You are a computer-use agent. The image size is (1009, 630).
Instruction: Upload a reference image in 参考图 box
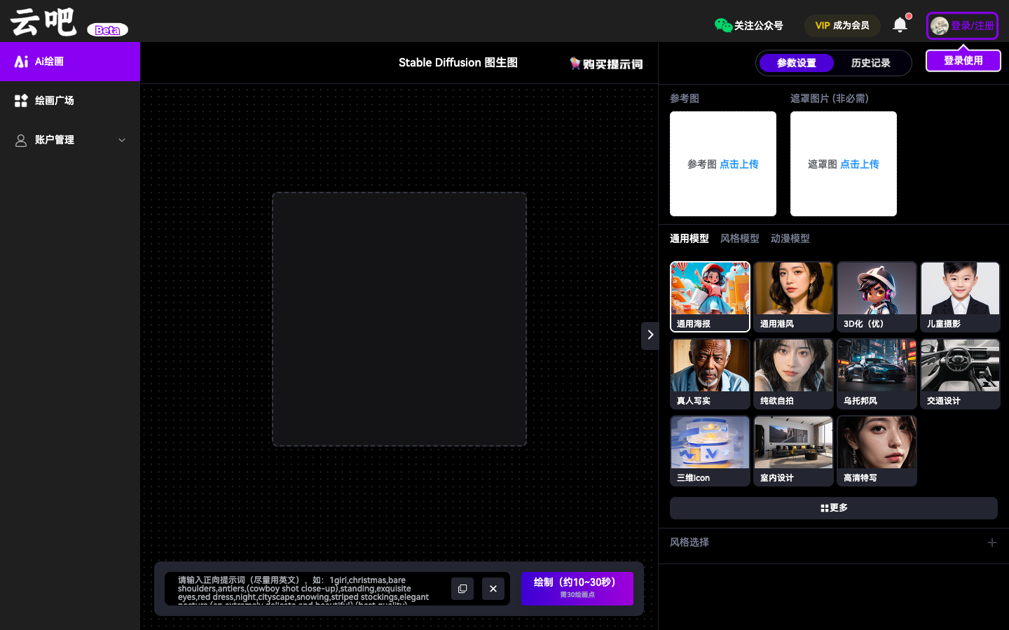723,164
